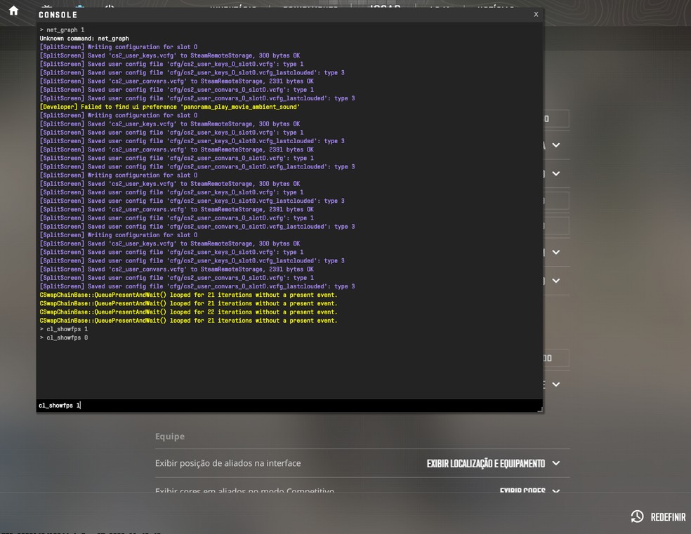This screenshot has height=534, width=691.
Task: Click the 'cl_showfps 0' console log line
Action: (67, 338)
